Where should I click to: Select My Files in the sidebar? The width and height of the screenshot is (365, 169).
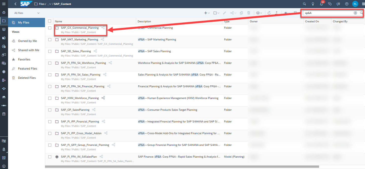point(27,23)
